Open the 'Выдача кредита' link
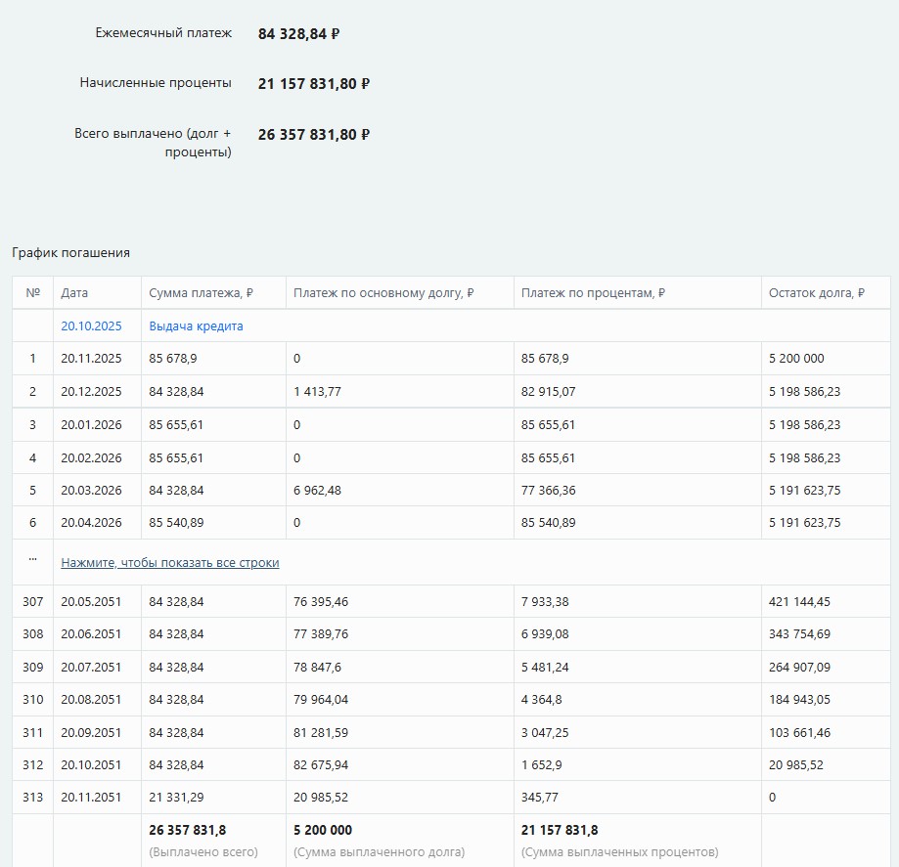Image resolution: width=899 pixels, height=867 pixels. [x=196, y=326]
